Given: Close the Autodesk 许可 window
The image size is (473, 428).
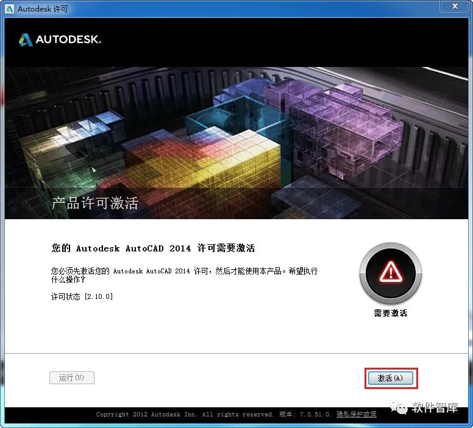Looking at the screenshot, I should [x=455, y=6].
